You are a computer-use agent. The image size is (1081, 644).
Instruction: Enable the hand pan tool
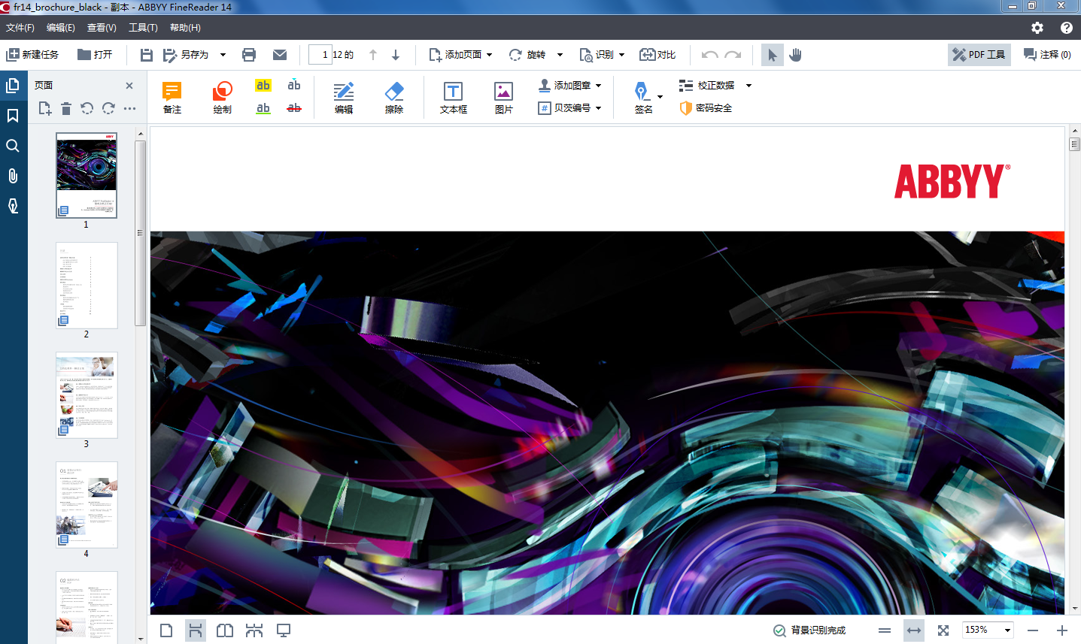pyautogui.click(x=795, y=55)
